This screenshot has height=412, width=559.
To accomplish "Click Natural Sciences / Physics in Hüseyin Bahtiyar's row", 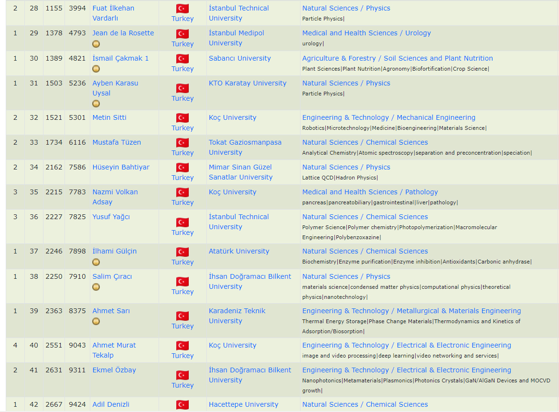I will click(346, 168).
